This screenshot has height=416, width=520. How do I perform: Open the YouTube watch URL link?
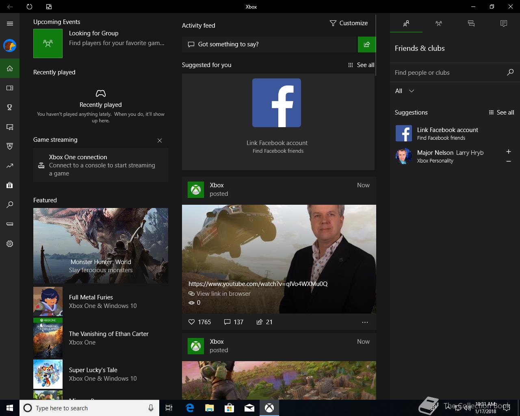(x=258, y=284)
